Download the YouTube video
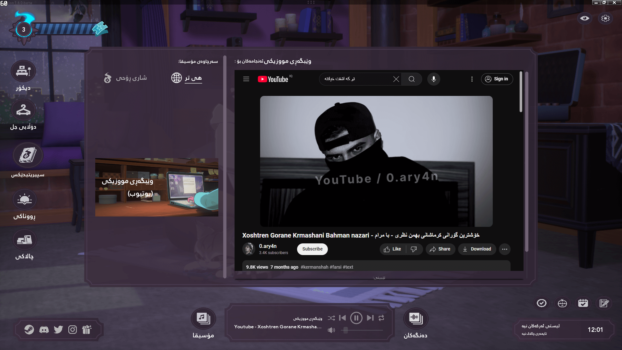The width and height of the screenshot is (622, 350). click(x=477, y=249)
